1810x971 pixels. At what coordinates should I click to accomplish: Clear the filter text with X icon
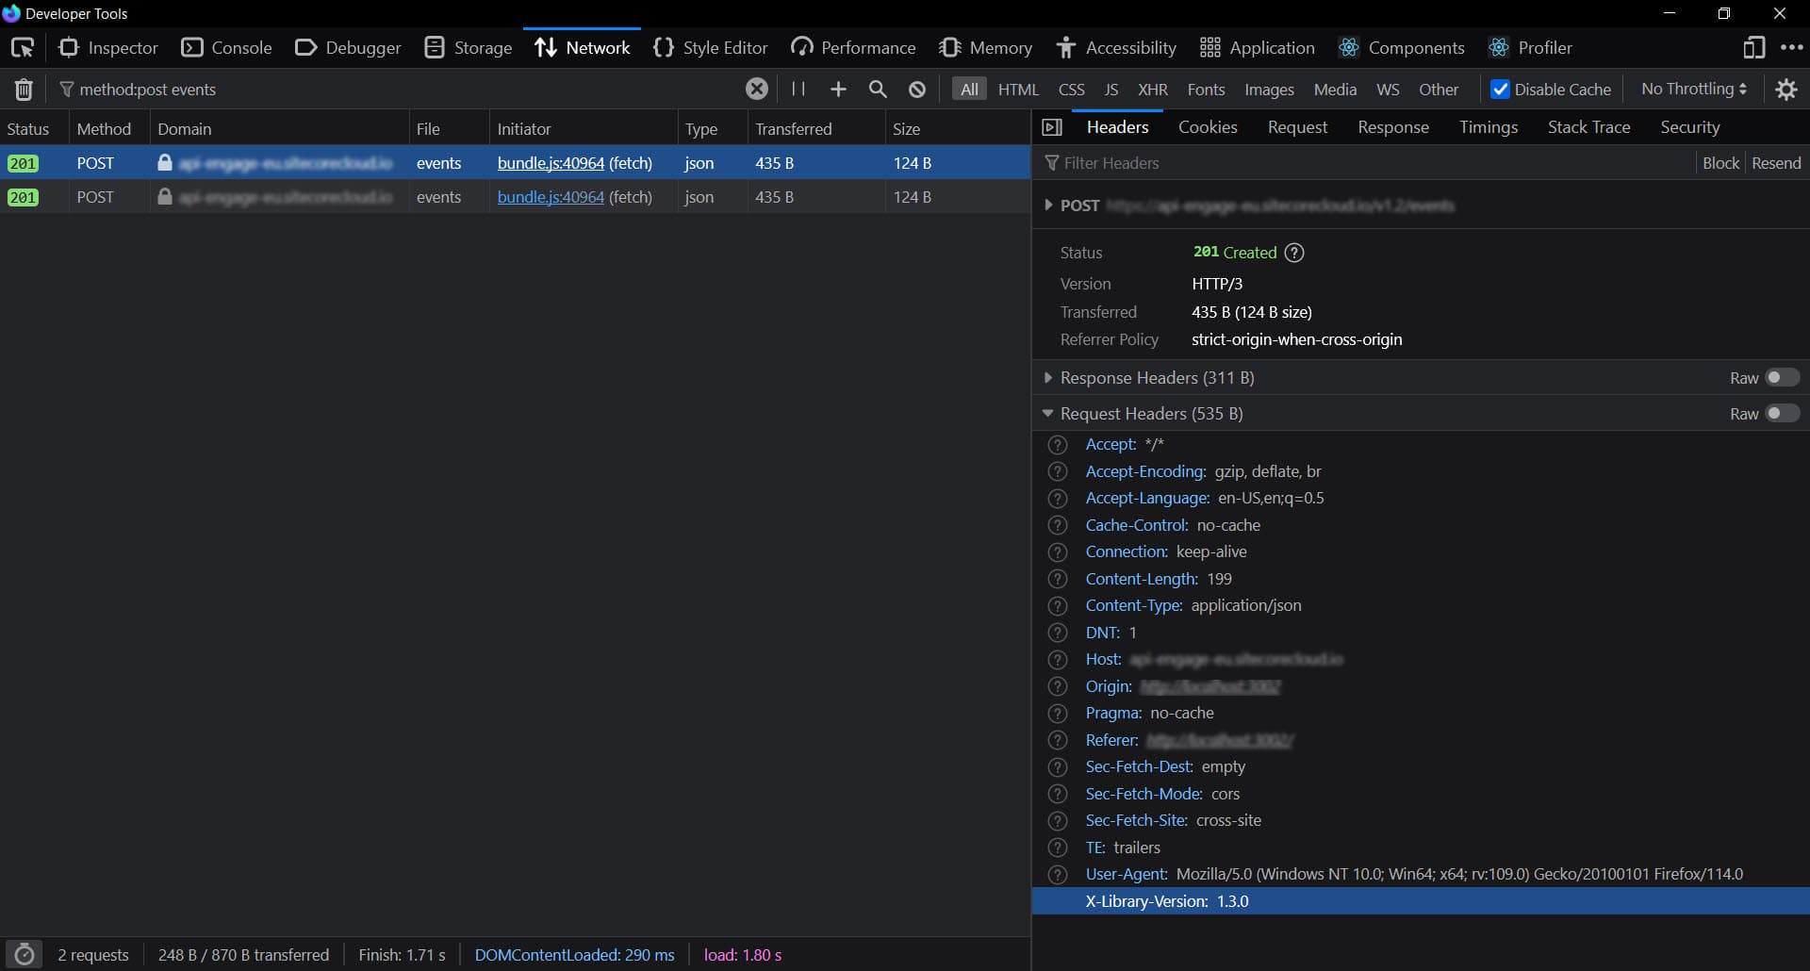(x=756, y=89)
